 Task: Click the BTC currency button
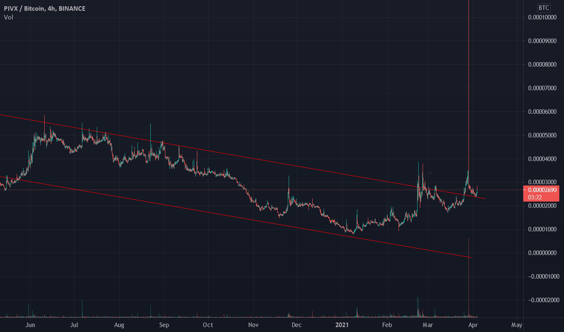pyautogui.click(x=543, y=7)
